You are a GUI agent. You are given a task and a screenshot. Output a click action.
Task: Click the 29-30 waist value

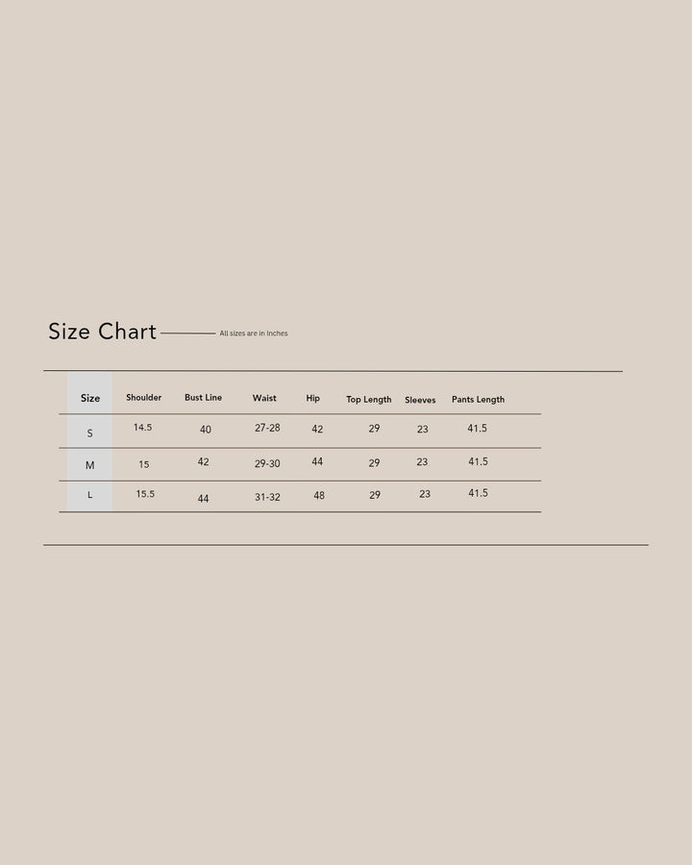coord(267,464)
